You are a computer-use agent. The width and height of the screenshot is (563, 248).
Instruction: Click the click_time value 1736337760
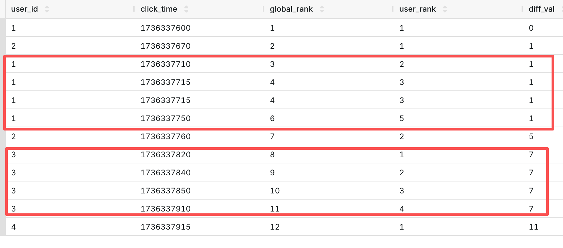point(165,137)
